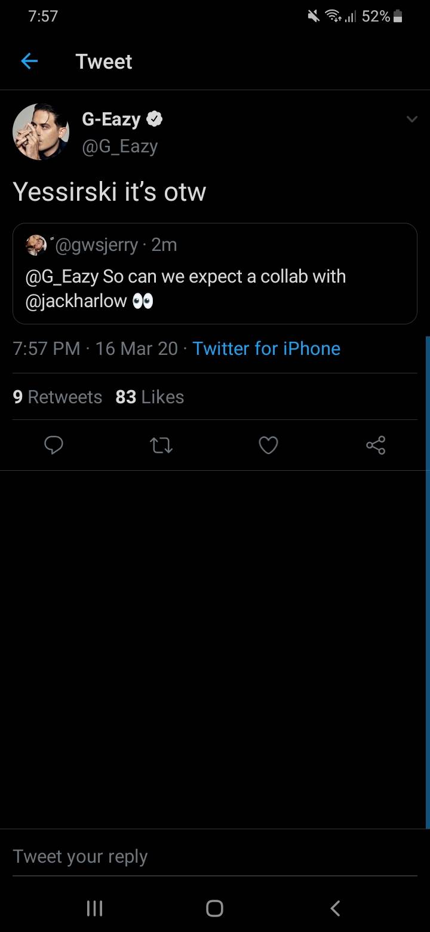Screen dimensions: 430x932
Task: Tap the back arrow to exit the tweet
Action: (x=29, y=61)
